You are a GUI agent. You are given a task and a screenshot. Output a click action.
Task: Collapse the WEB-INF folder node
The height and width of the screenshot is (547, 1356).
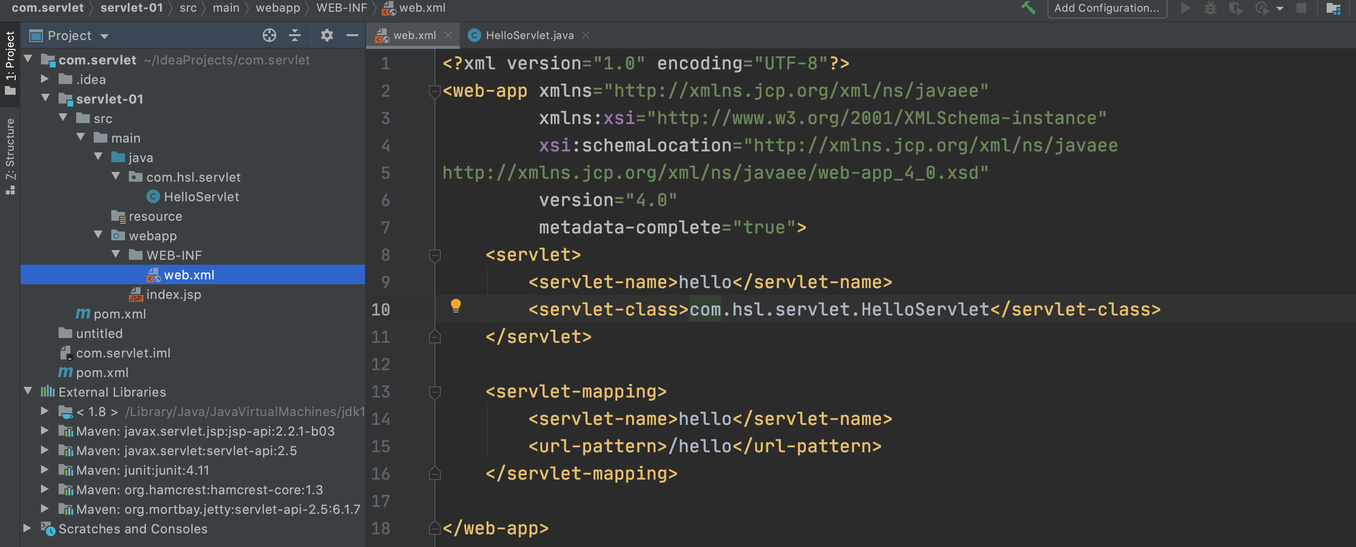tap(116, 255)
